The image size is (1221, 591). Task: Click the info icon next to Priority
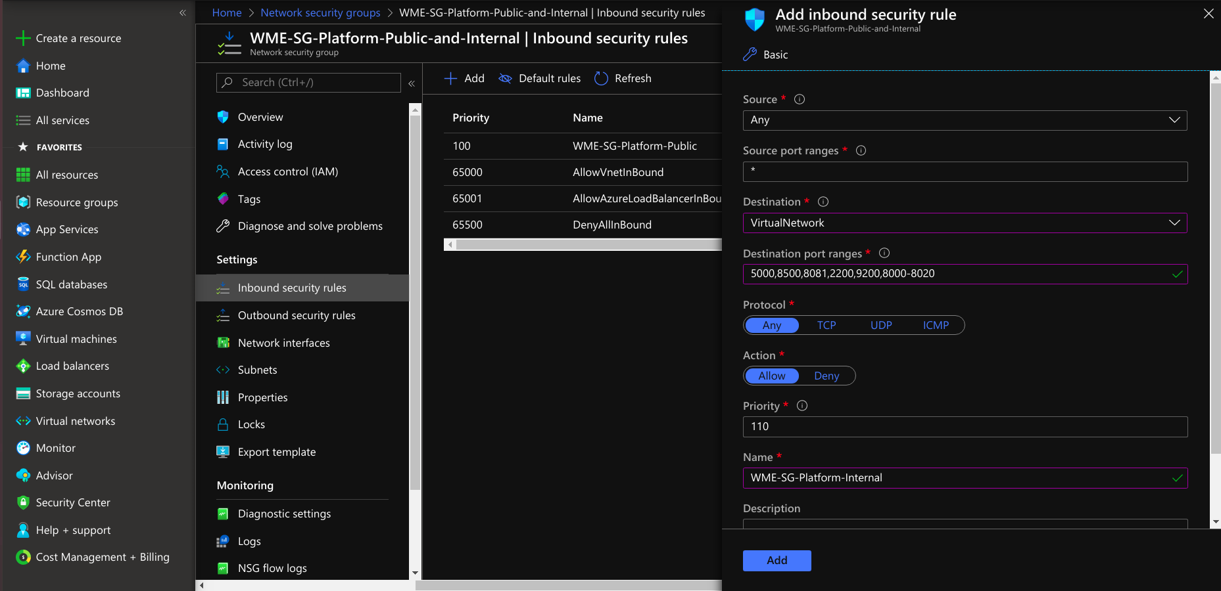802,406
